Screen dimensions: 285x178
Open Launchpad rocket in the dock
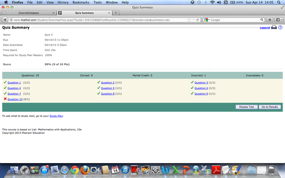click(x=25, y=170)
